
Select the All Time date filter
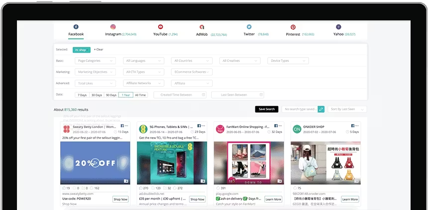[140, 95]
